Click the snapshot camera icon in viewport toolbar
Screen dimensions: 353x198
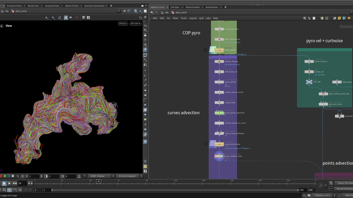(88, 18)
